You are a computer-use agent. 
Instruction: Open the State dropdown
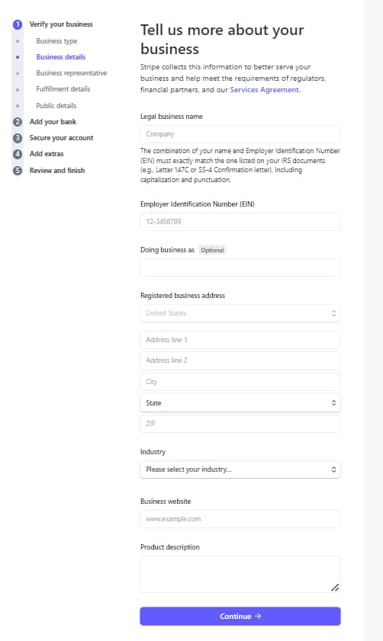click(x=240, y=403)
